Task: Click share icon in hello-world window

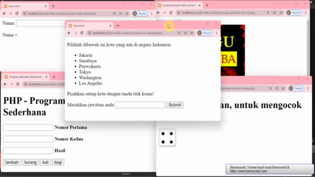Action: [x=121, y=13]
